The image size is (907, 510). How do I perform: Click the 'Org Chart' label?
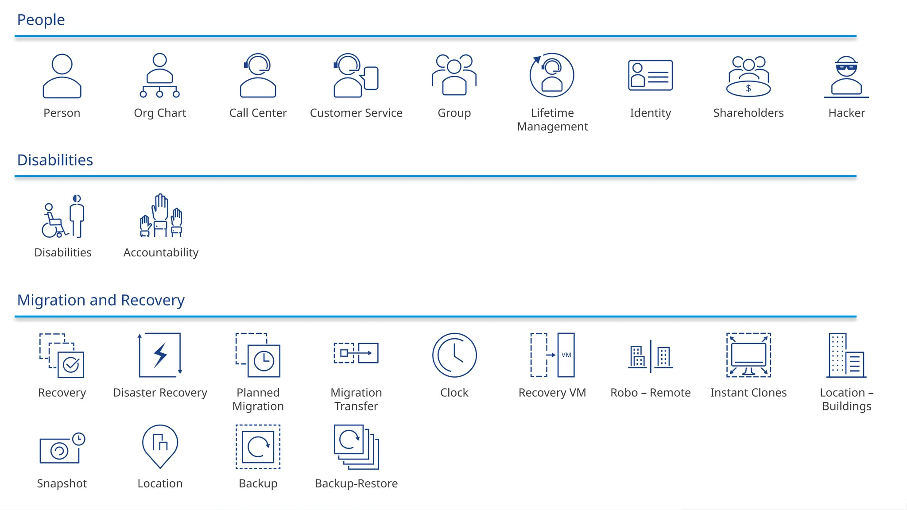pyautogui.click(x=160, y=113)
